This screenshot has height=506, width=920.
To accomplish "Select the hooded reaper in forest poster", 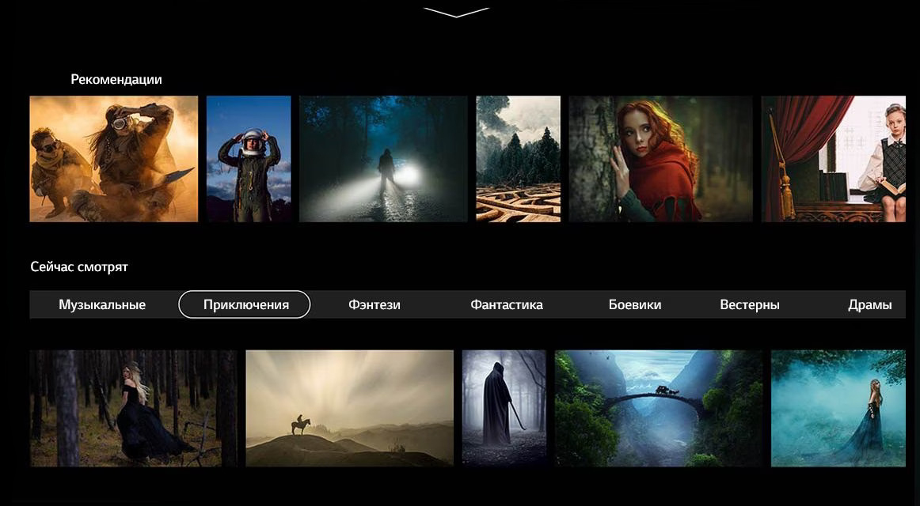I will point(504,408).
